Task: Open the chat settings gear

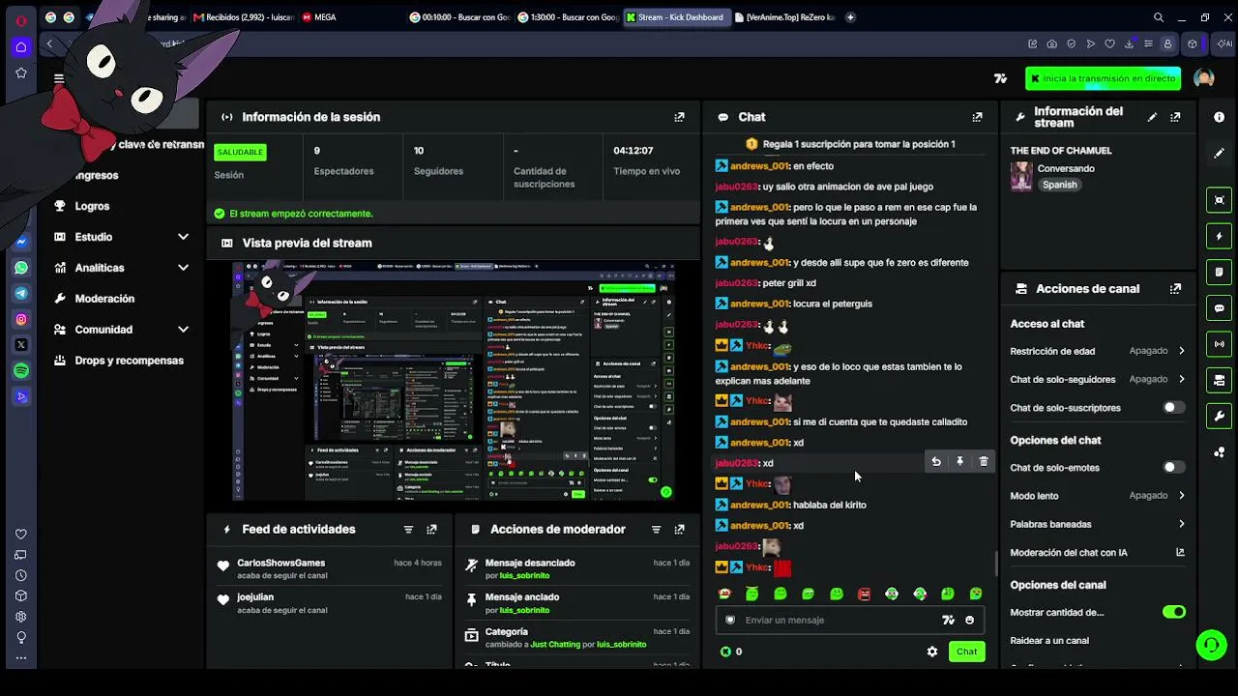Action: (x=932, y=652)
